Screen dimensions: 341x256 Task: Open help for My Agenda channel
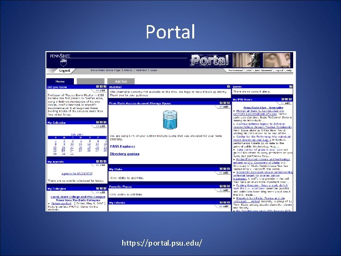(x=98, y=162)
